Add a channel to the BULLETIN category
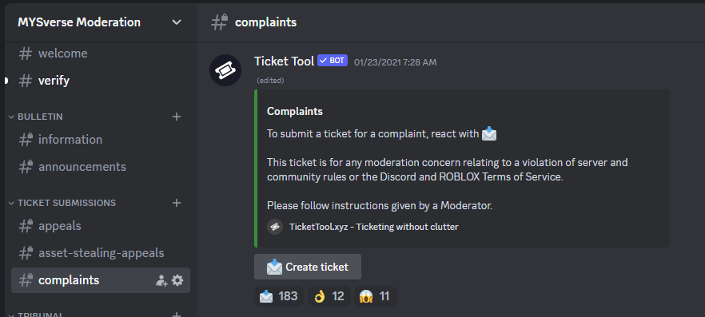The width and height of the screenshot is (705, 317). (x=177, y=117)
